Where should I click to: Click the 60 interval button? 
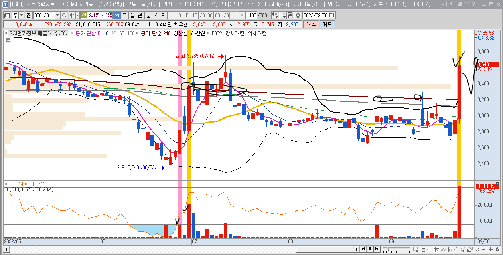point(217,15)
